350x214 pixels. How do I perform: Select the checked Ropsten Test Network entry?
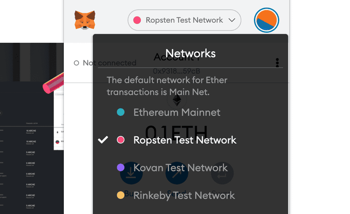(185, 140)
